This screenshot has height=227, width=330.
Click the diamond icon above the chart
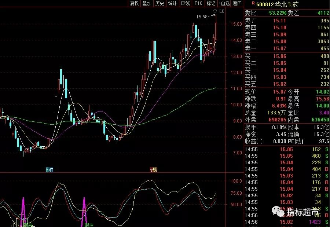tap(215, 11)
